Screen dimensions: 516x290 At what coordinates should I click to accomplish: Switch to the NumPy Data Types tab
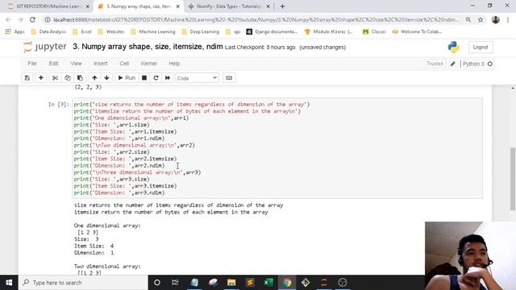(x=229, y=6)
